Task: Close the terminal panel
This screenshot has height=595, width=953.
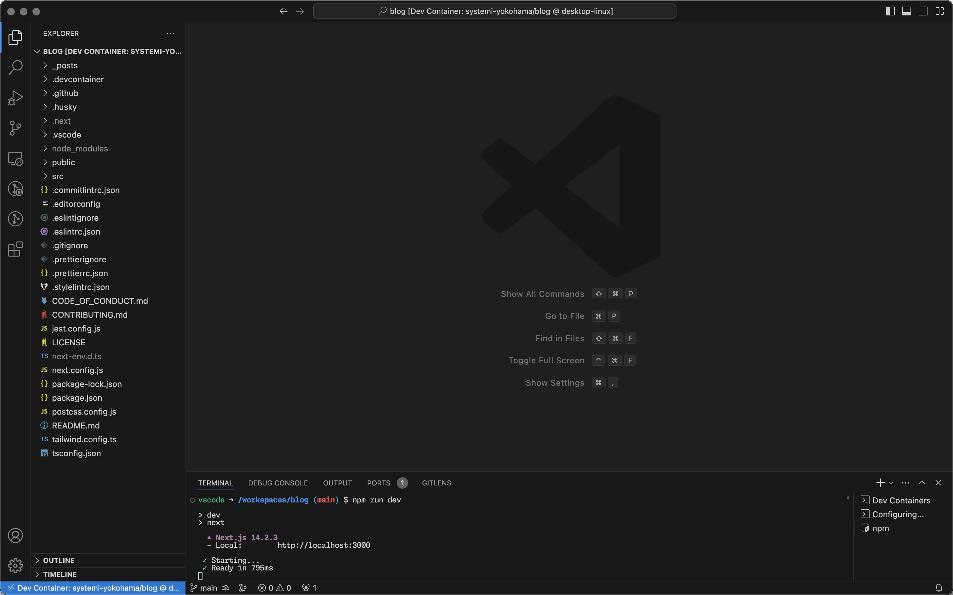Action: click(x=938, y=482)
